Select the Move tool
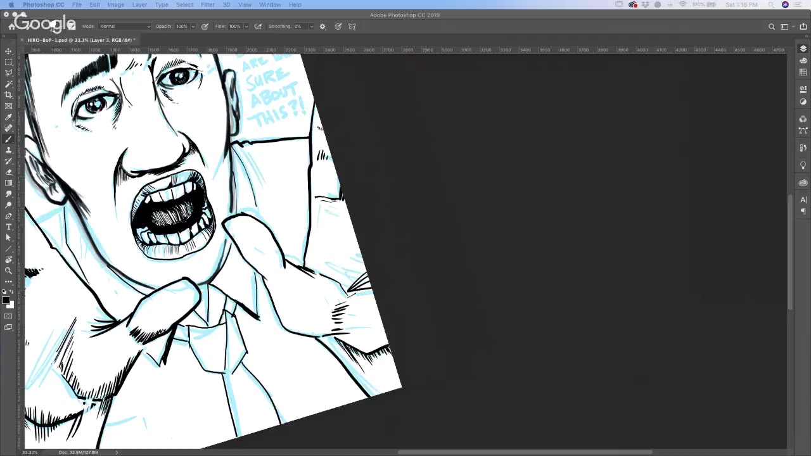This screenshot has width=811, height=456. 8,51
